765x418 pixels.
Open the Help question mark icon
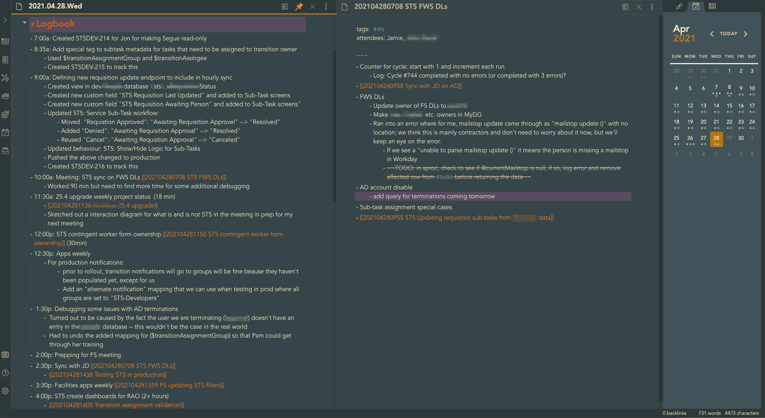(x=5, y=373)
